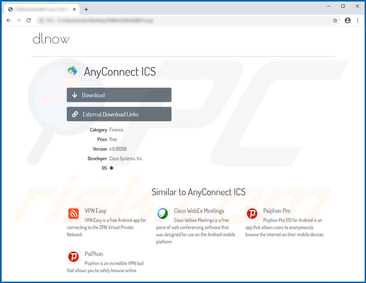Click the VPN Easy app icon
The width and height of the screenshot is (366, 283).
pos(74,214)
